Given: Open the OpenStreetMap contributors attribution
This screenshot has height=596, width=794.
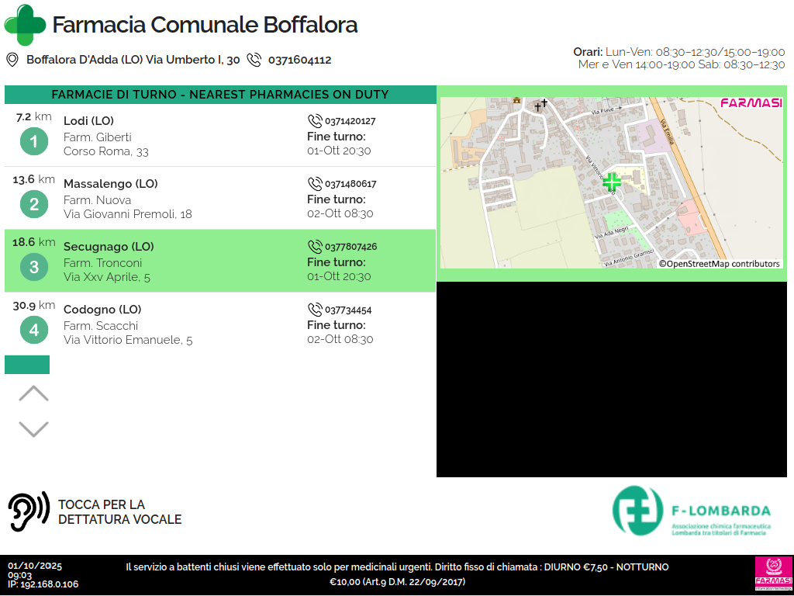Looking at the screenshot, I should coord(719,264).
